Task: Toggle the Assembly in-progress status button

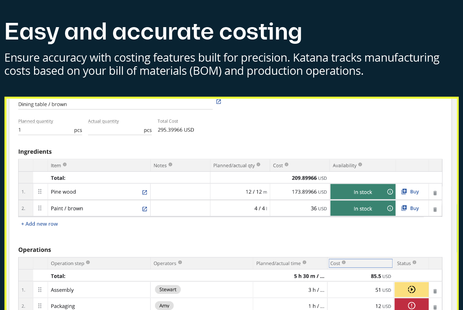Action: 412,289
